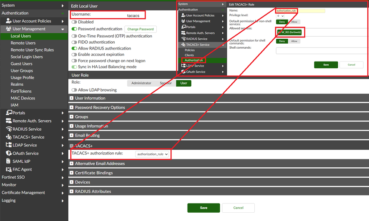This screenshot has height=221, width=369.
Task: Enable One-Time Password (OTP) authentication
Action: pos(74,36)
